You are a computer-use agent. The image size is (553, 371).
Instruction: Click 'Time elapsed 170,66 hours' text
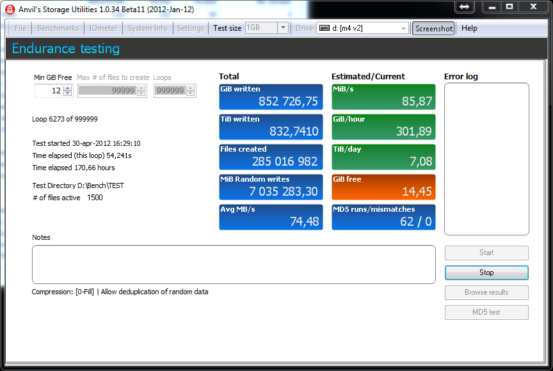tap(74, 168)
